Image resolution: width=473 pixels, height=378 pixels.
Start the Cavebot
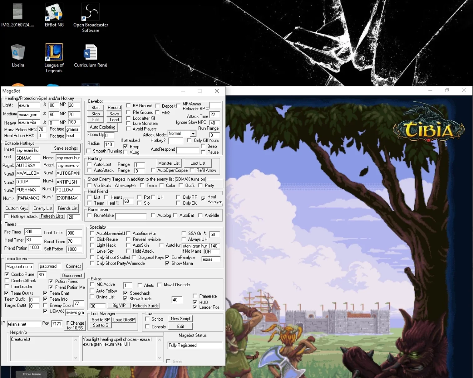point(96,108)
